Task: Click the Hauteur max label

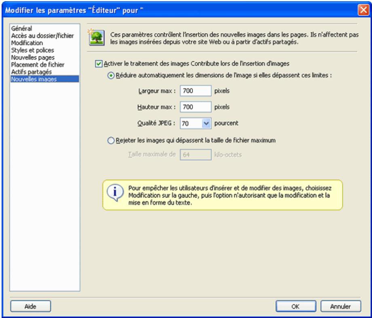Action: click(156, 107)
